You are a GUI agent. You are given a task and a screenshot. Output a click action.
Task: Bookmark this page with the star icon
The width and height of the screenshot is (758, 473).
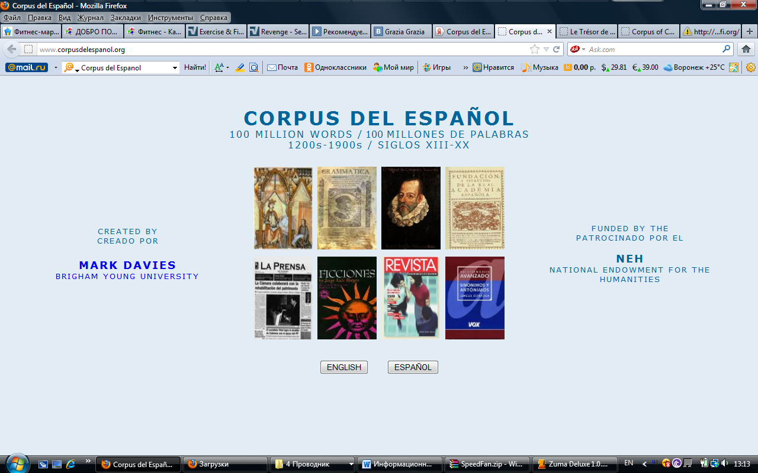(535, 49)
